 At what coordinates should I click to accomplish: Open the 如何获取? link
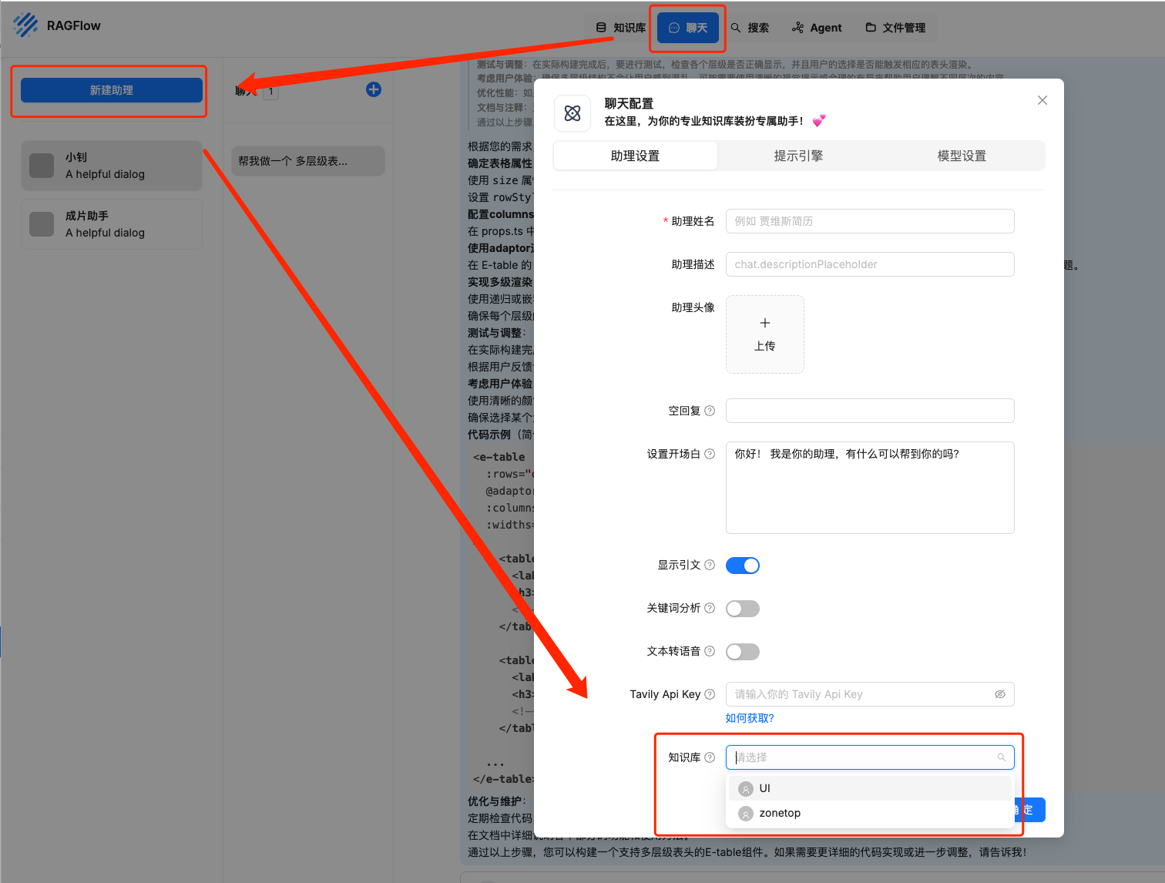749,718
